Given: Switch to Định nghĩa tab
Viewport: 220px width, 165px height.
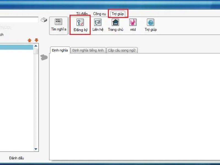Looking at the screenshot, I should pyautogui.click(x=60, y=50).
